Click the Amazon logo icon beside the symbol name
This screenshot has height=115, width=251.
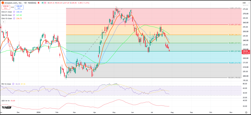[3, 3]
